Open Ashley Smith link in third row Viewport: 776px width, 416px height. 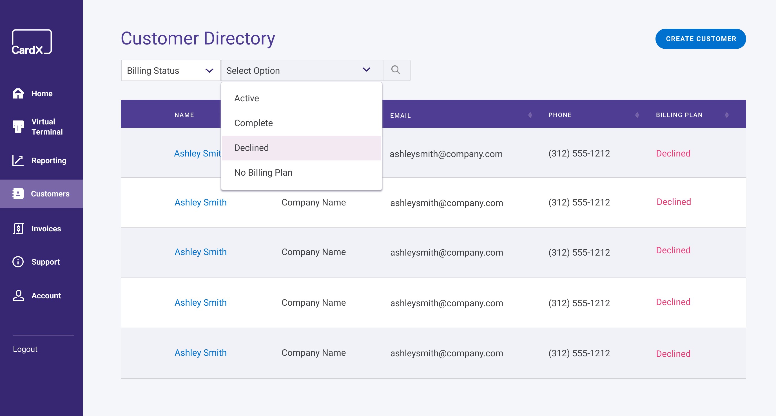coord(201,252)
